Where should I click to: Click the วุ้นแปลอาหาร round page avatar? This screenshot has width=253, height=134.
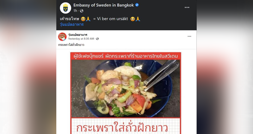coord(62,37)
